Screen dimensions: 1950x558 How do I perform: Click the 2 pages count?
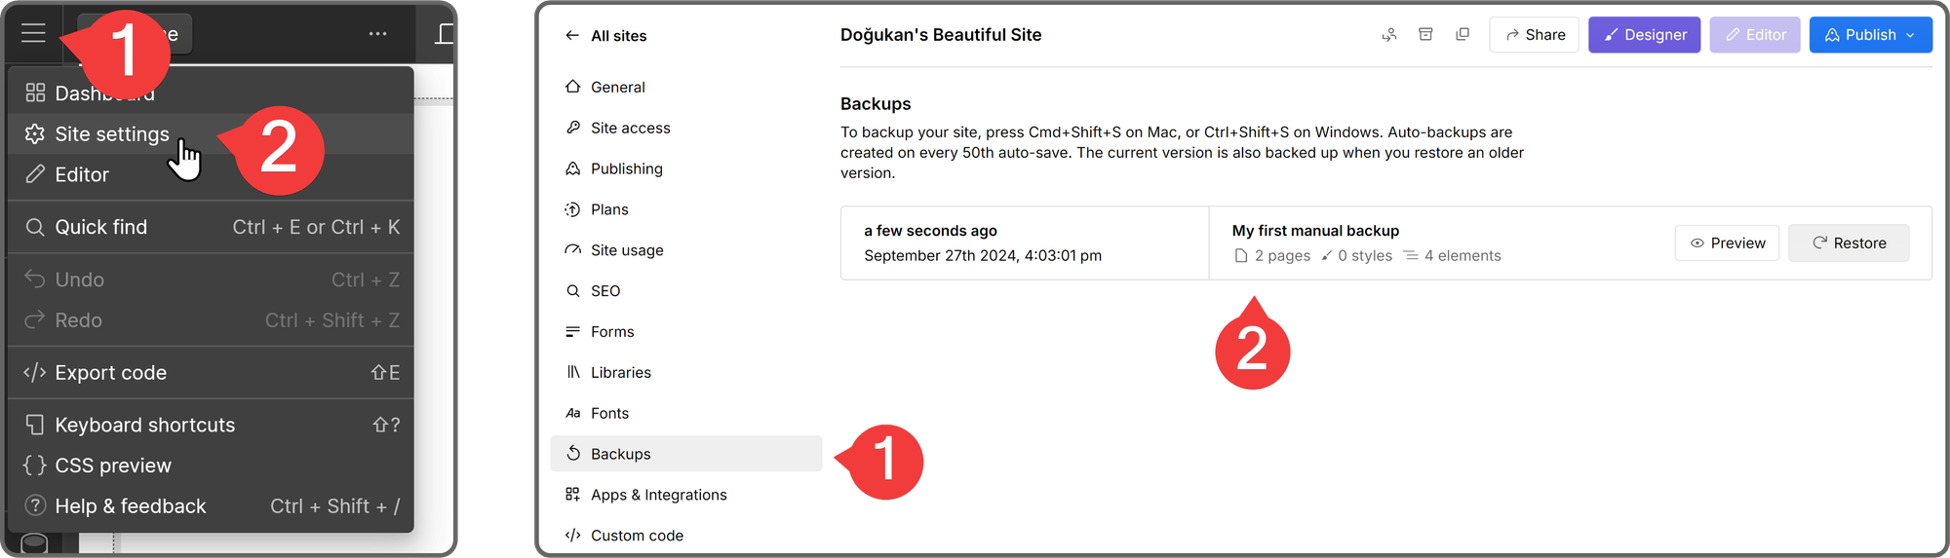tap(1272, 256)
